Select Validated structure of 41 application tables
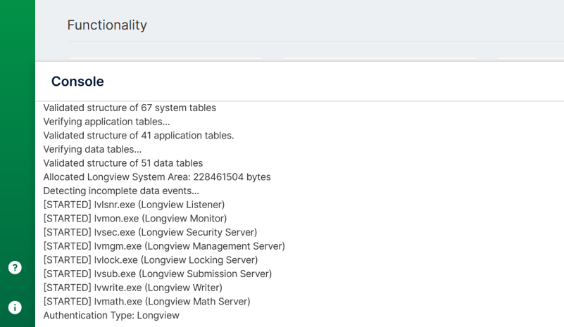Screen dimensions: 564x327 pyautogui.click(x=138, y=135)
